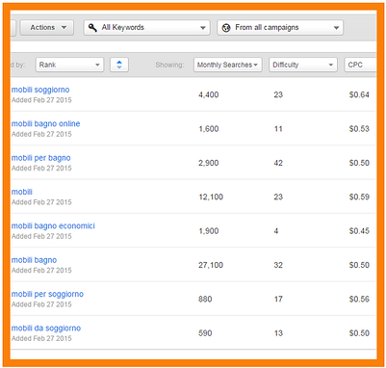The height and width of the screenshot is (368, 386).
Task: Select difficulty value 13
Action: point(278,333)
